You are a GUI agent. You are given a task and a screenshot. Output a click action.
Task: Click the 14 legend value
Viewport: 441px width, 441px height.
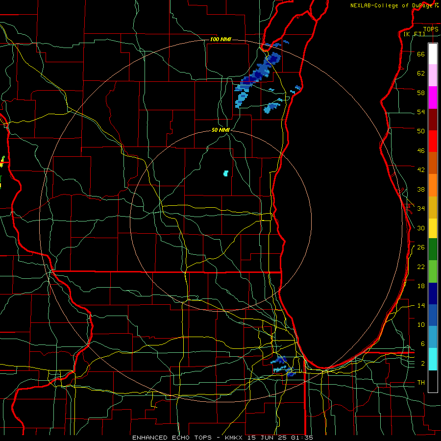(421, 305)
